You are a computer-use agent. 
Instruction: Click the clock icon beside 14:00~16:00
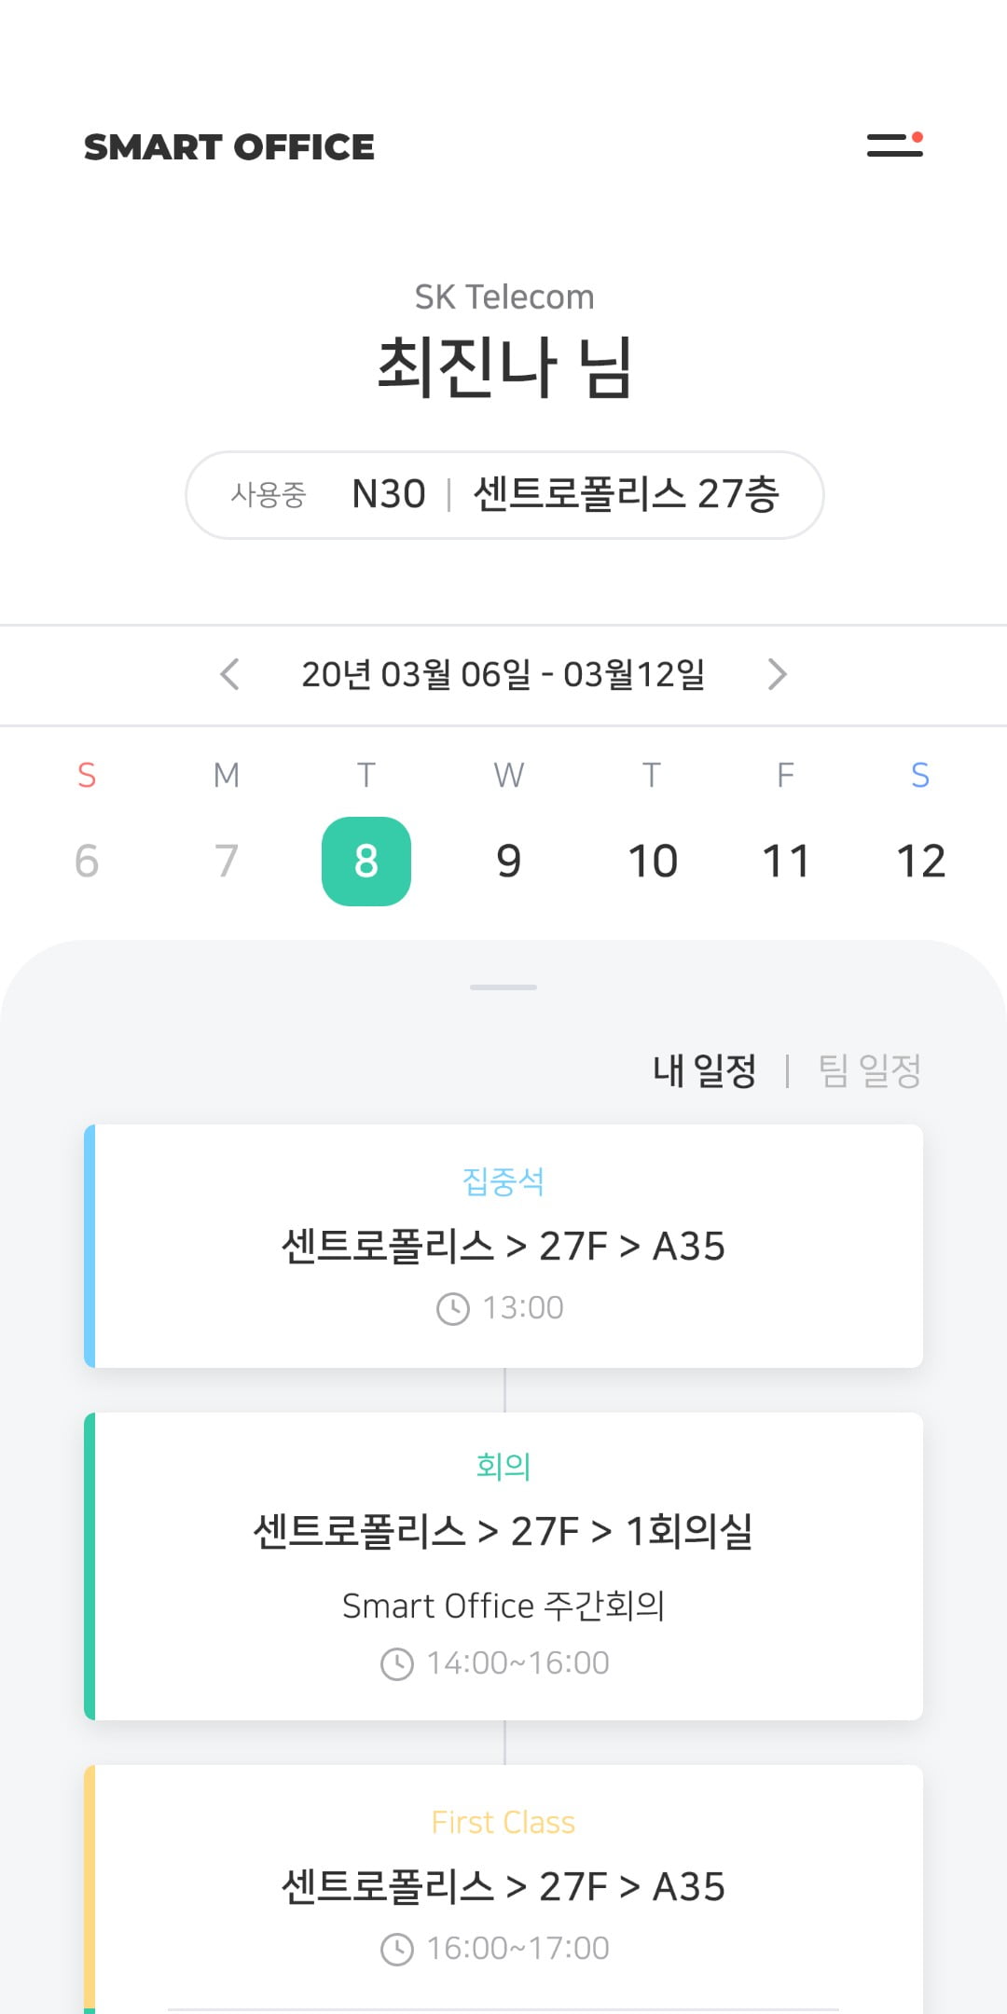coord(397,1664)
